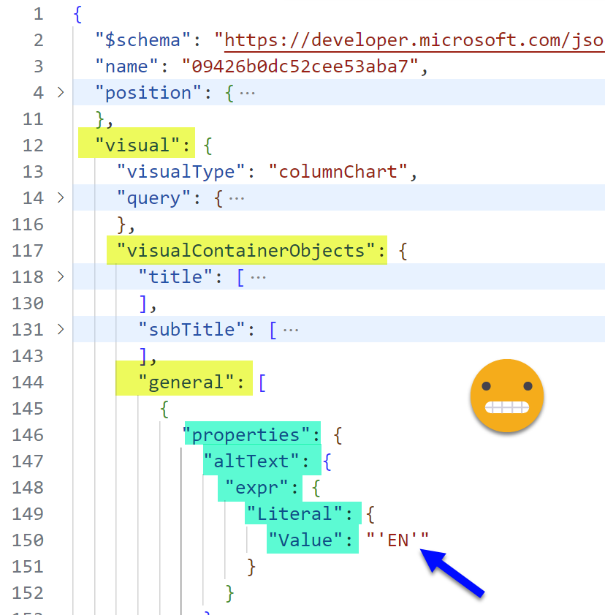Viewport: 605px width, 615px height.
Task: Click the "visualContainerObjects" key
Action: pos(246,251)
